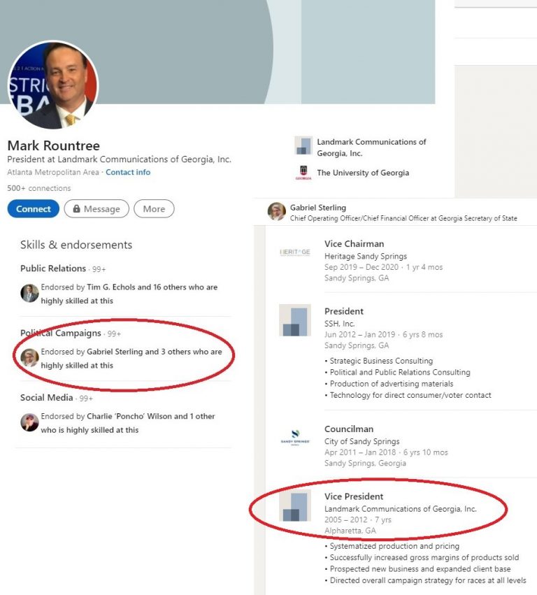Click Tim G. Echols's endorser avatar
Image resolution: width=537 pixels, height=595 pixels.
pos(29,293)
